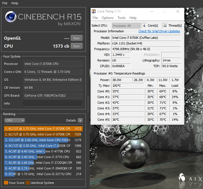This screenshot has height=189, width=203.
Task: Click the Details arrow button
Action: click(80, 120)
